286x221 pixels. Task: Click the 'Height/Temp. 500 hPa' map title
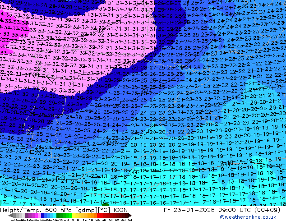(36, 210)
